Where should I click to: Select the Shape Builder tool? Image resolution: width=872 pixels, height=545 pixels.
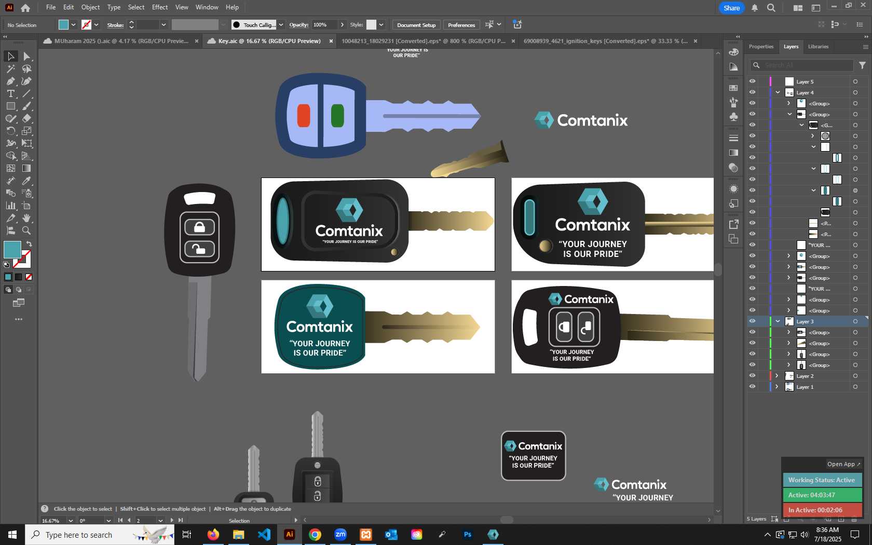click(x=10, y=156)
